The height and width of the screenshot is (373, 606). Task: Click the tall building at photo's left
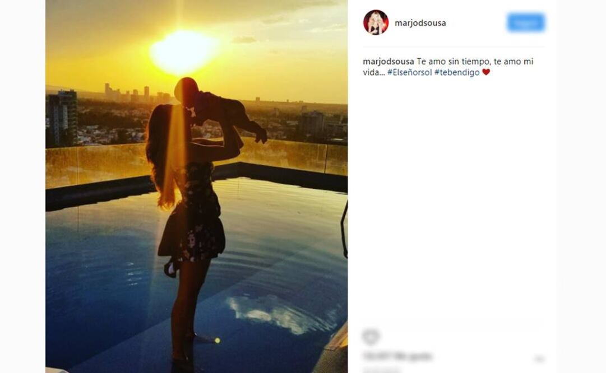(62, 118)
